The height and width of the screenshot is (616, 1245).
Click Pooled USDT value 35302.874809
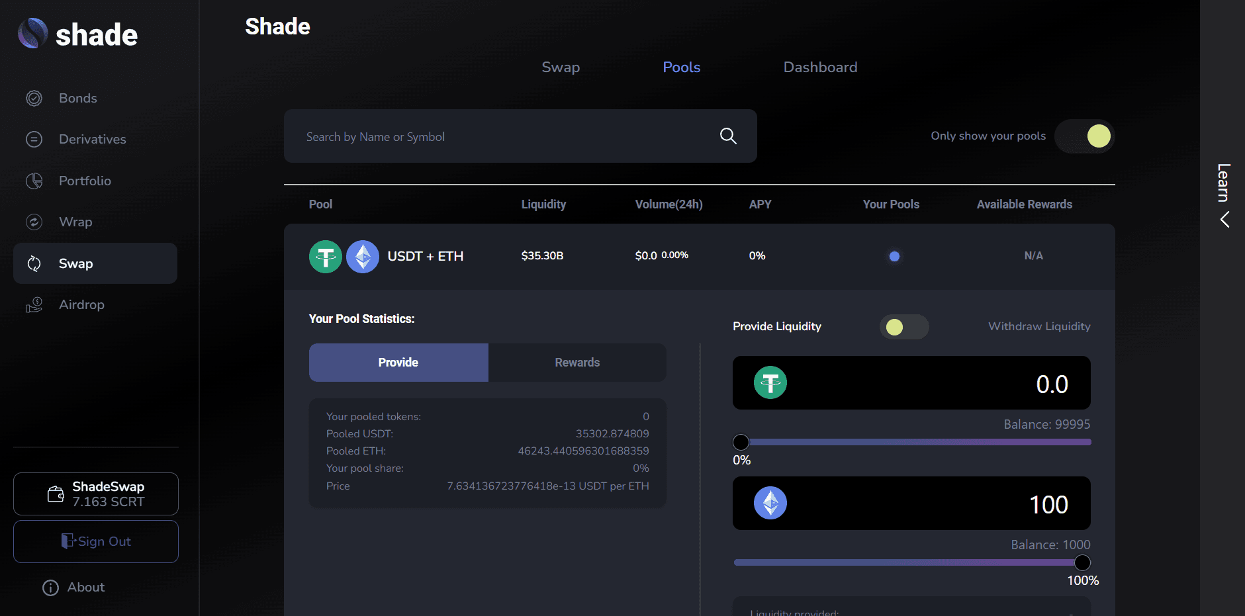pos(612,433)
